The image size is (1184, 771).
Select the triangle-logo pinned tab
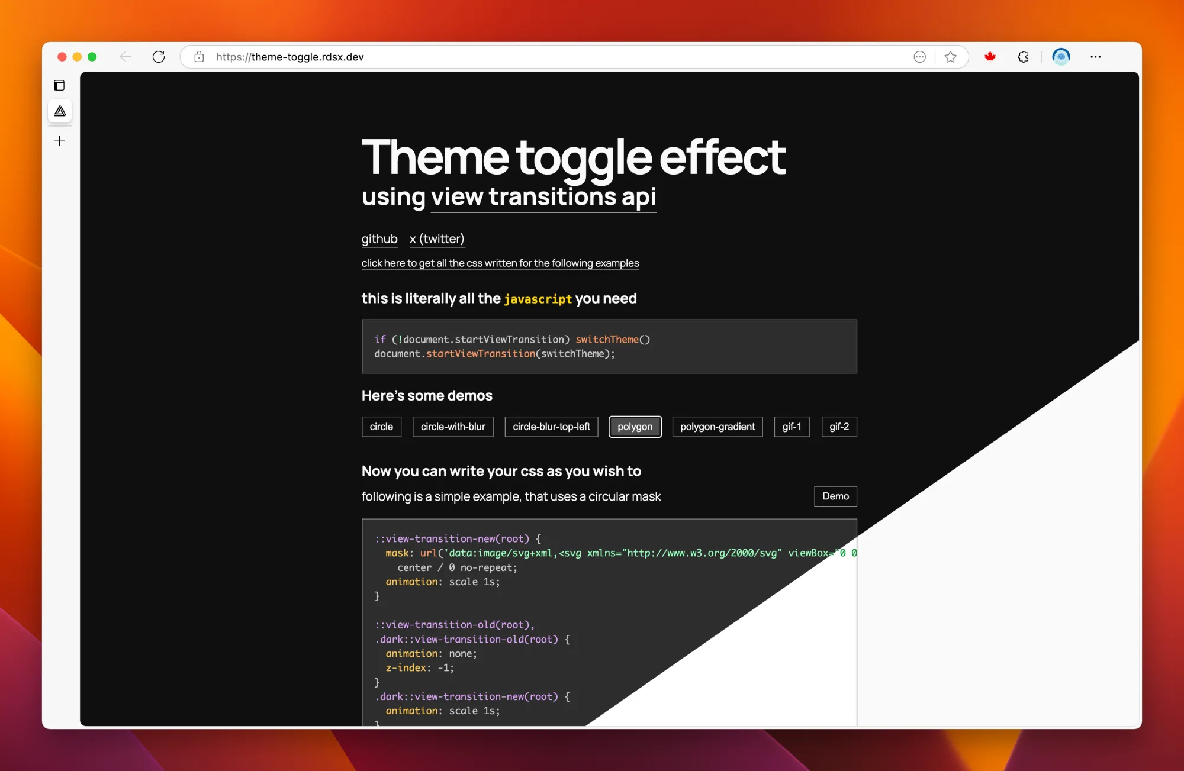tap(60, 111)
